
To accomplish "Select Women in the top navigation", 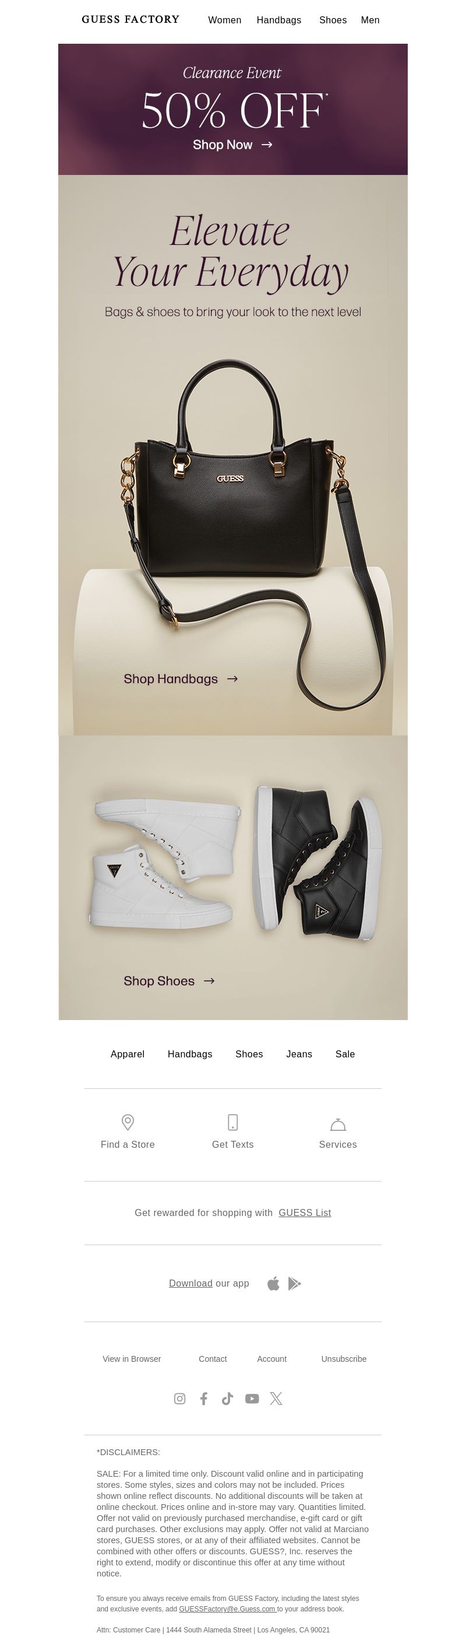I will pos(225,20).
